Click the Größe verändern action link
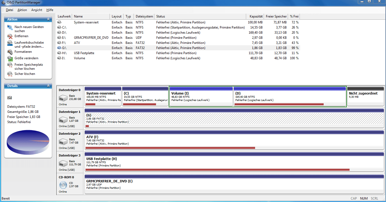Image resolution: width=386 pixels, height=202 pixels. tap(26, 58)
